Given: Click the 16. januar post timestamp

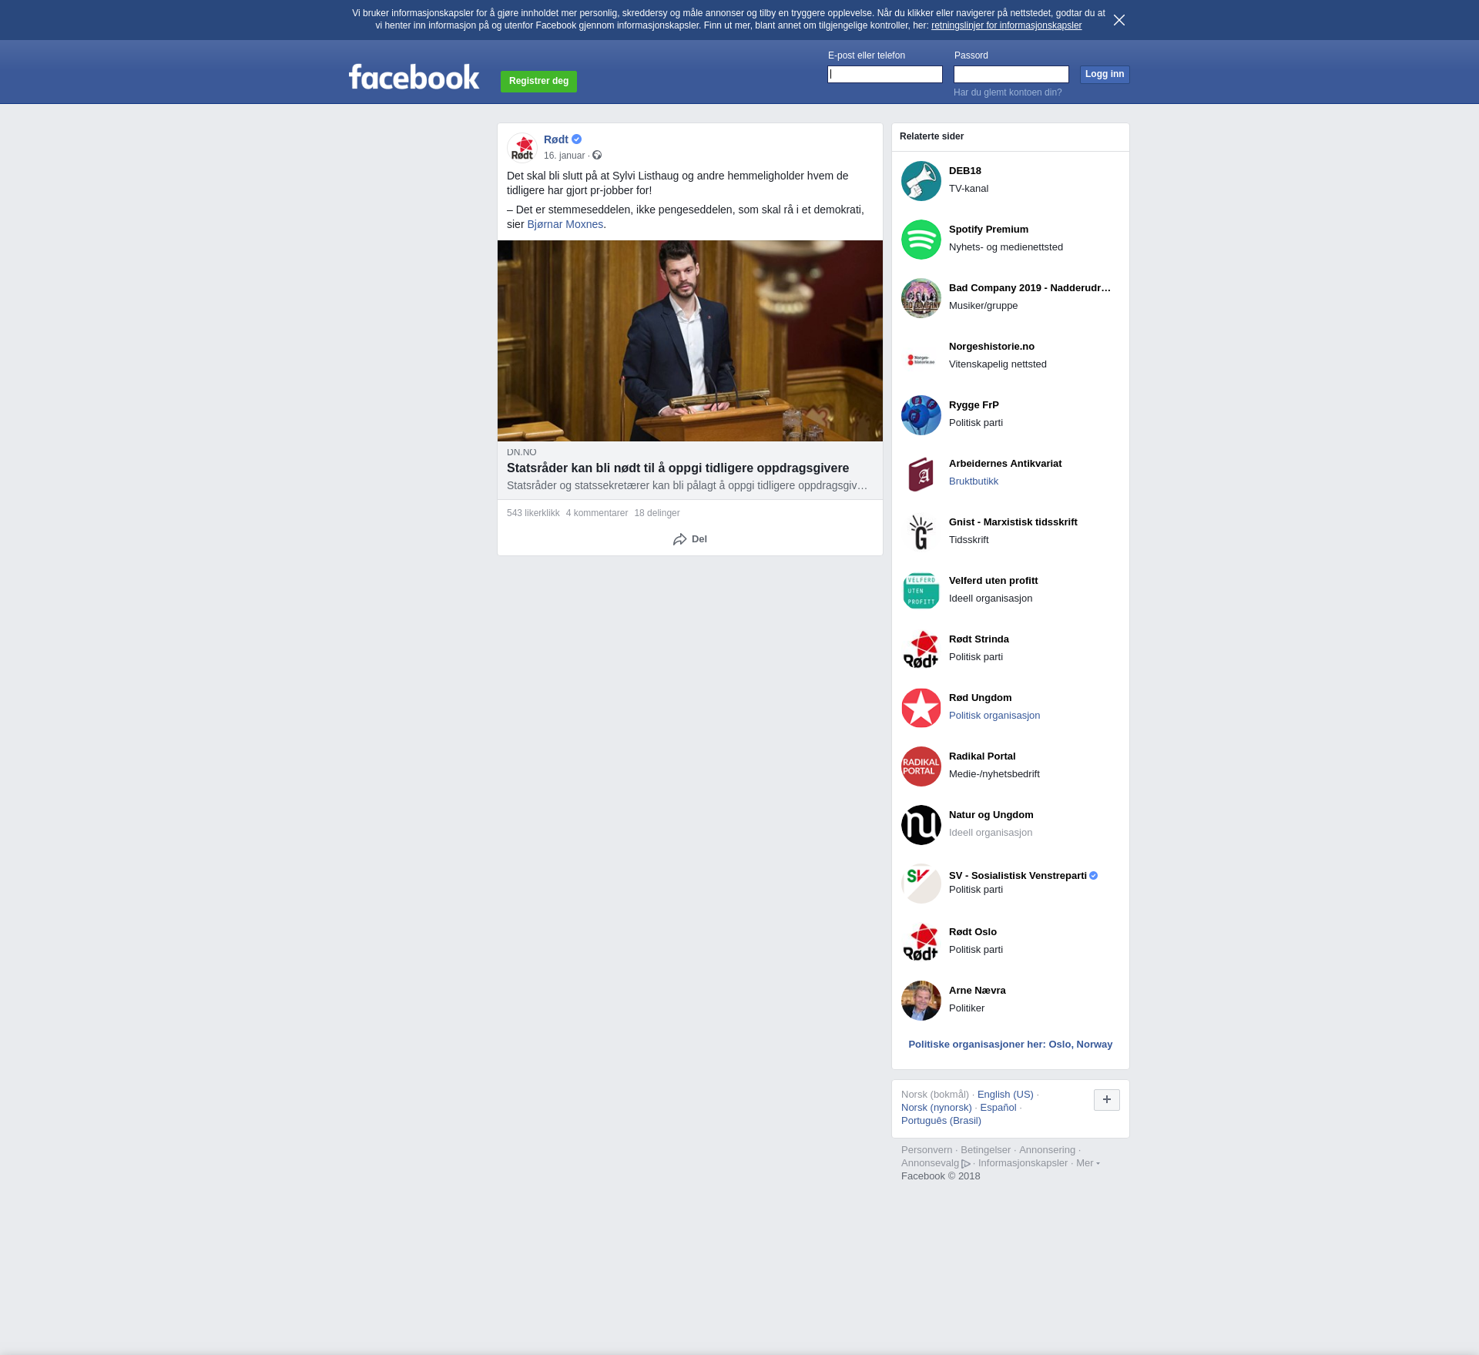Looking at the screenshot, I should click(x=564, y=156).
